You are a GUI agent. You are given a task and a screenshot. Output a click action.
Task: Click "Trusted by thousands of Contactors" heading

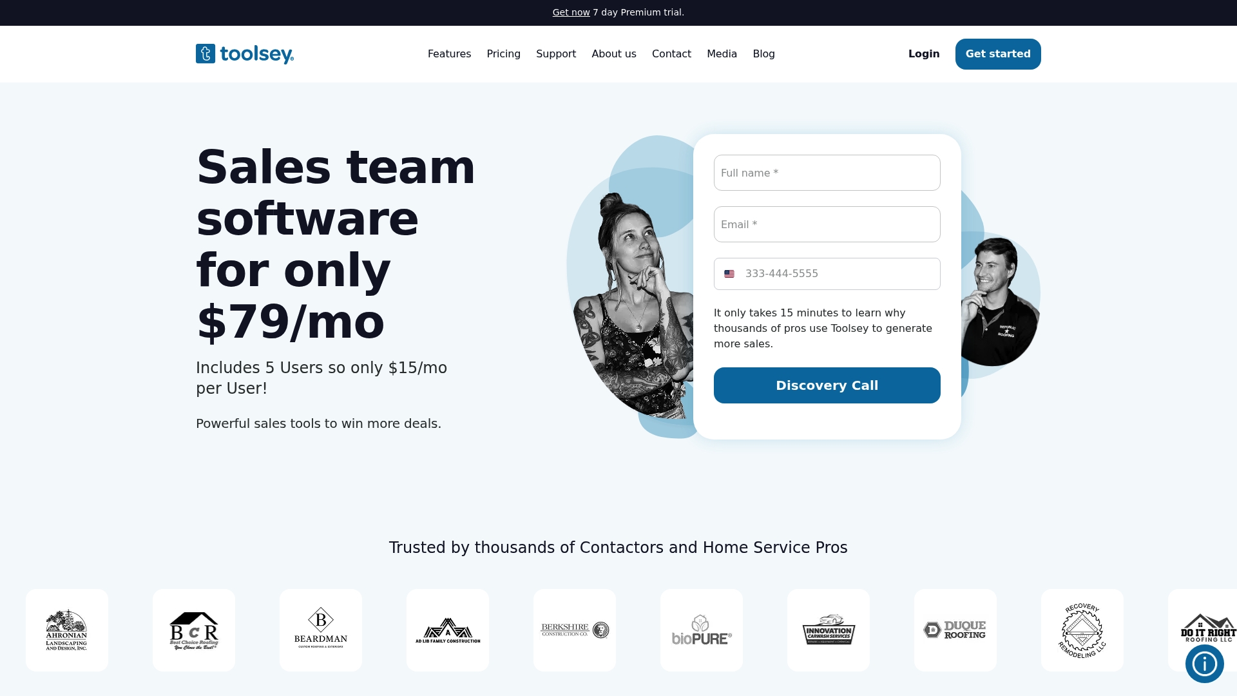click(x=618, y=548)
